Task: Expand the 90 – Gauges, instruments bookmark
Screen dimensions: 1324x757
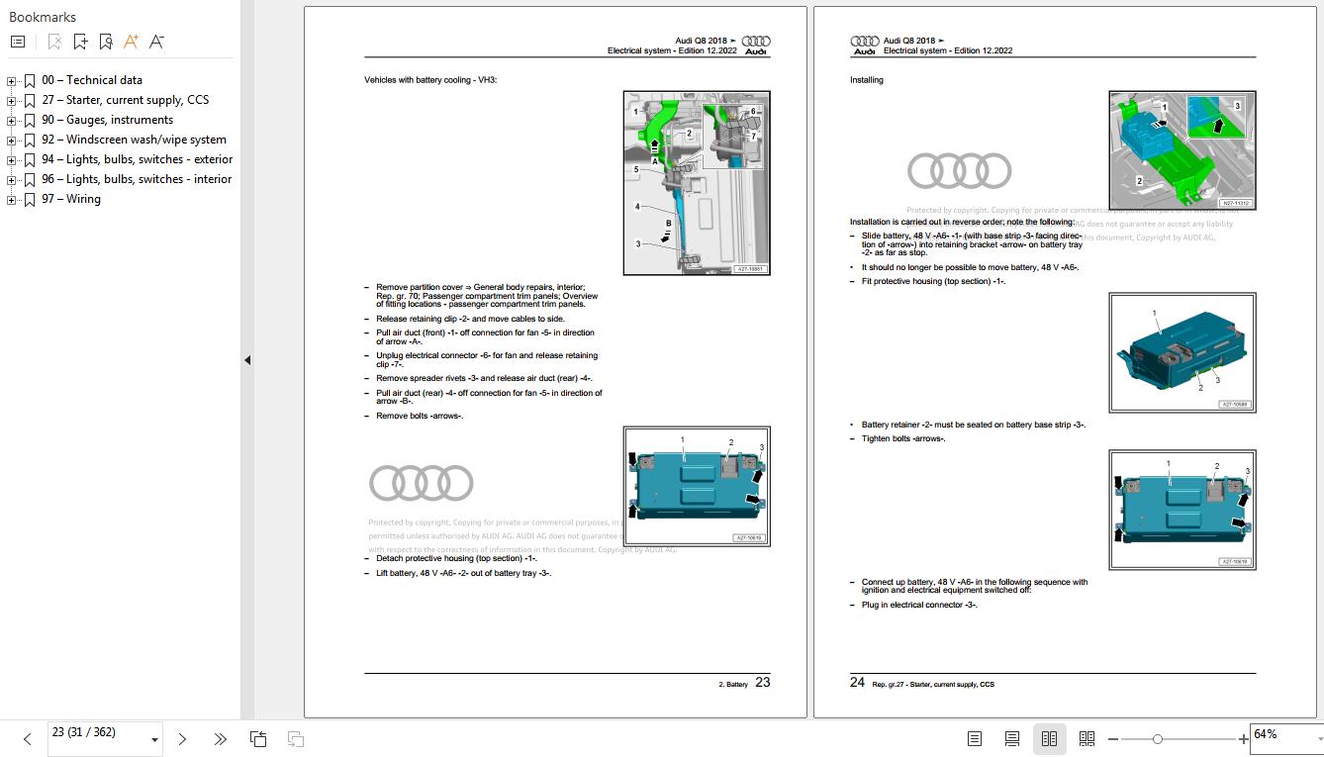Action: tap(11, 121)
